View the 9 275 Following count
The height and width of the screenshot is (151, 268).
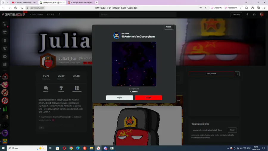(46, 77)
